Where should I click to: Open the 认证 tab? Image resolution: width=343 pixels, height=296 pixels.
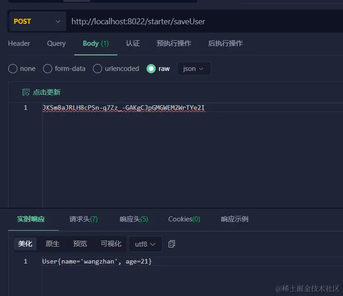pos(133,43)
